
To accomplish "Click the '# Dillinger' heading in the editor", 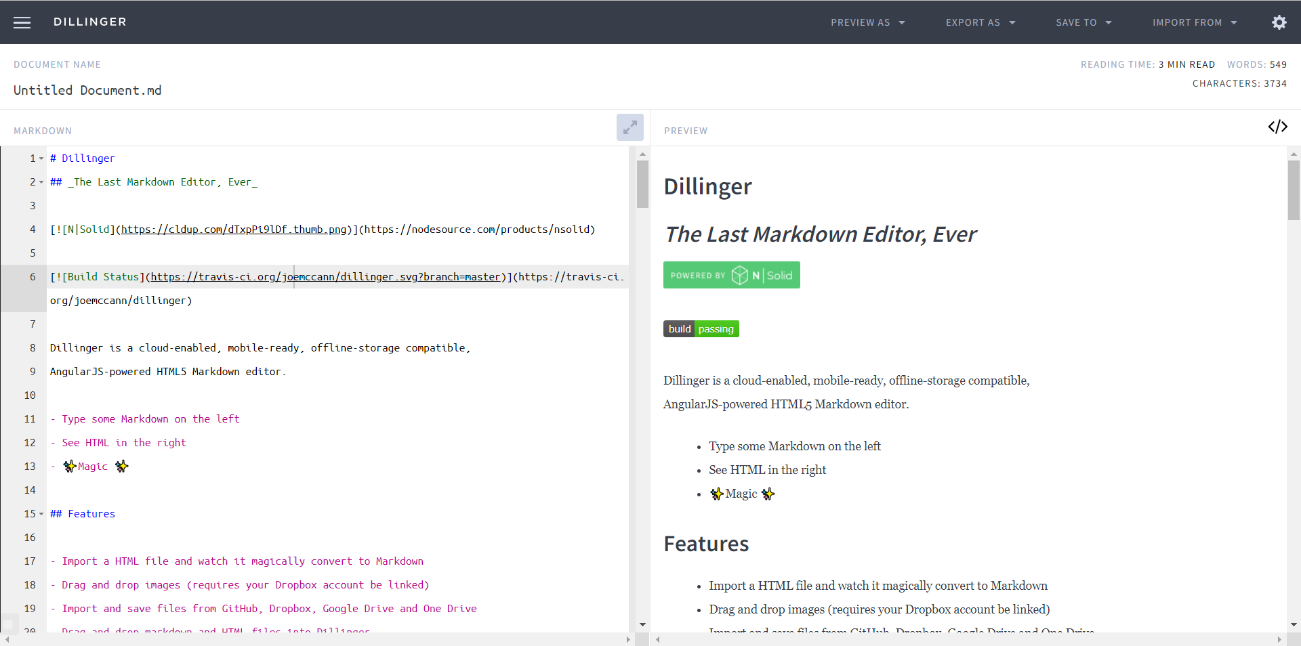I will tap(82, 158).
